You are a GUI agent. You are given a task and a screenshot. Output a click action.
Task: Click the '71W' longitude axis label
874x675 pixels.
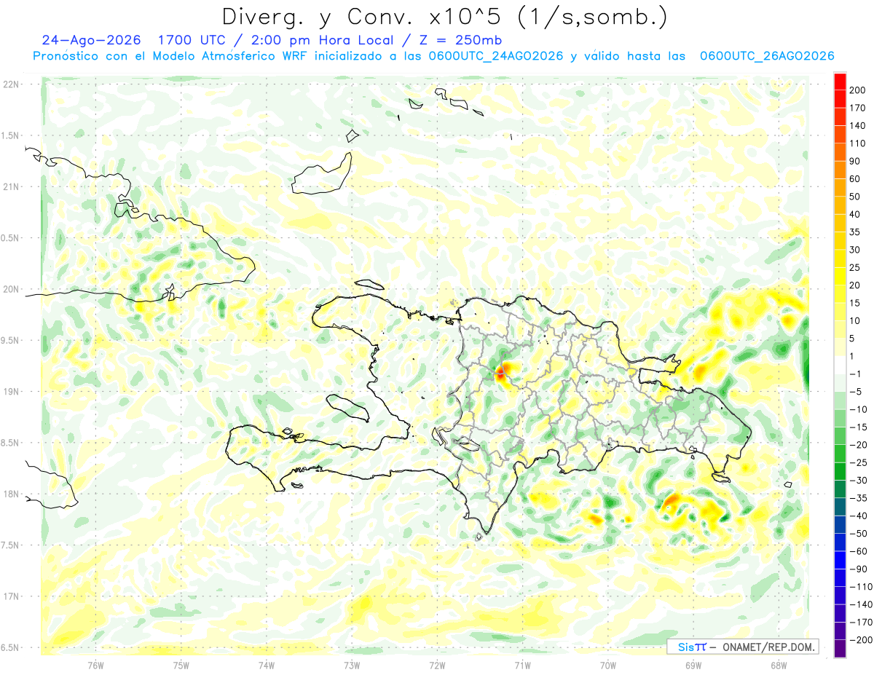tap(522, 666)
